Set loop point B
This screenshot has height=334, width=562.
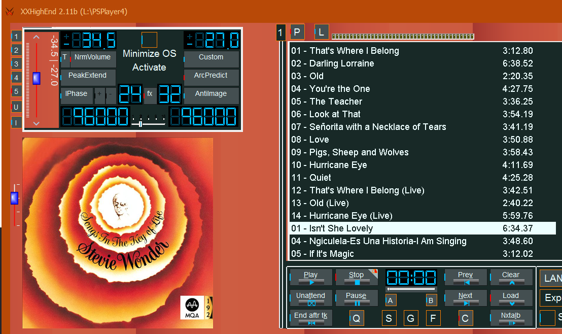click(x=431, y=300)
